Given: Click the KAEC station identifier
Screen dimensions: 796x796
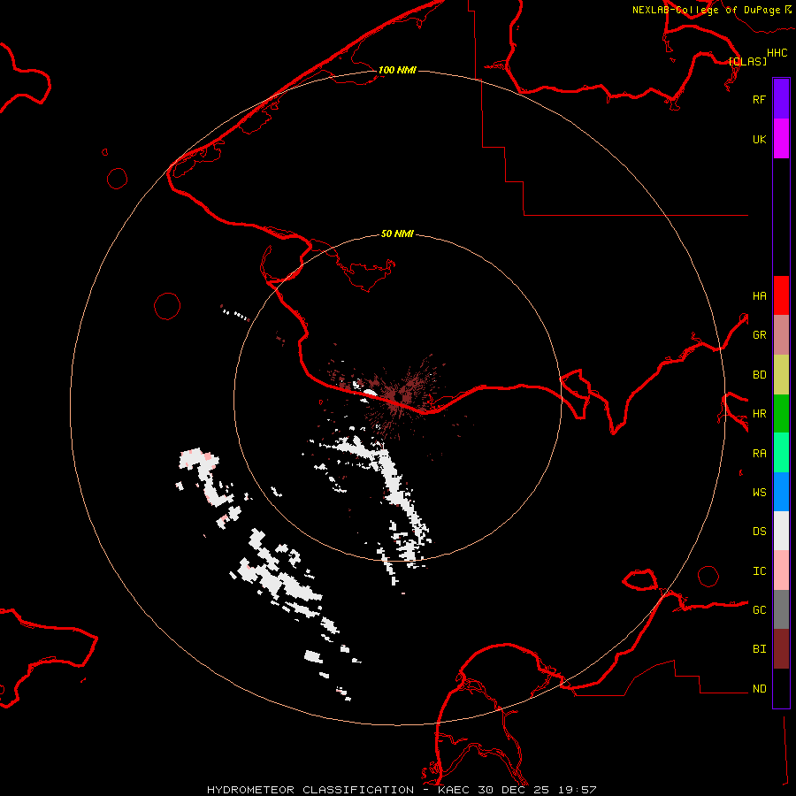Looking at the screenshot, I should click(455, 790).
